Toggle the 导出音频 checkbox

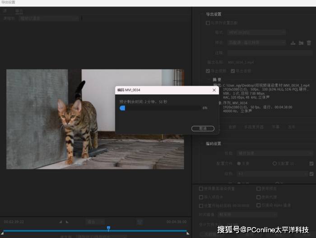point(233,71)
